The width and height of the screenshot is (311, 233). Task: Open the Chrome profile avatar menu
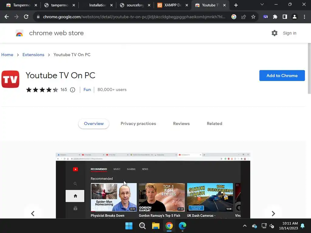[295, 17]
